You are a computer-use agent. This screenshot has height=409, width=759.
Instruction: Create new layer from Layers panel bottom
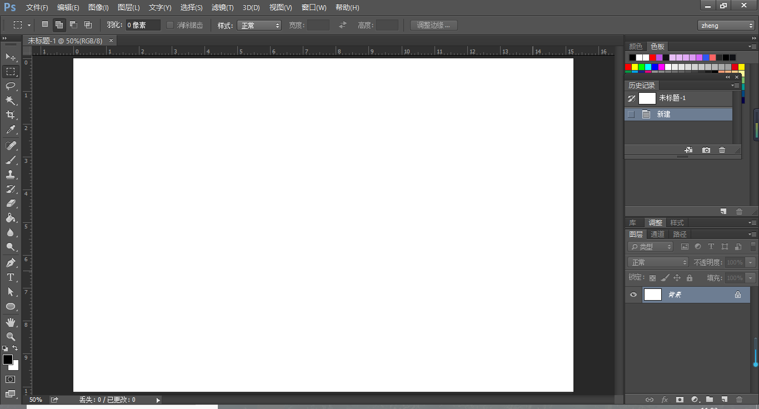point(724,399)
